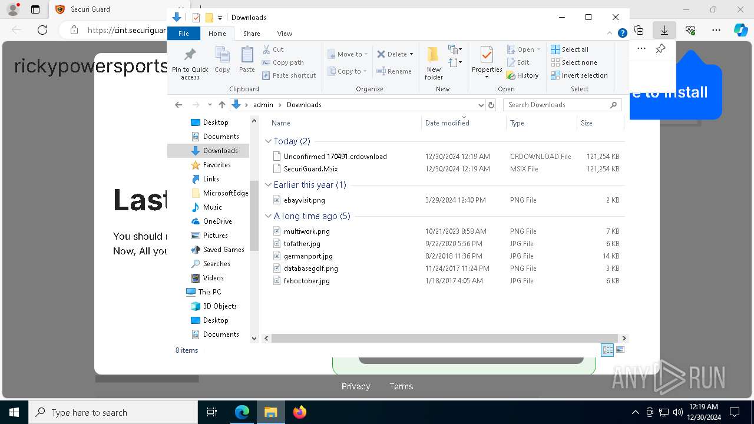The height and width of the screenshot is (424, 754).
Task: Click admin in address path
Action: coord(263,105)
